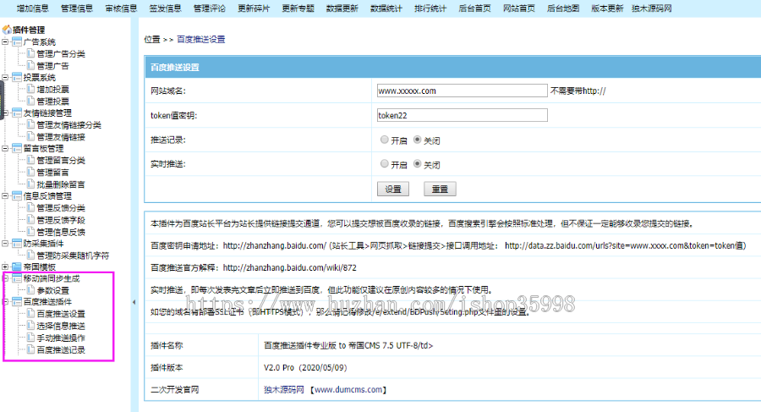Collapse the left sidebar with splitter arrow

pos(134,302)
